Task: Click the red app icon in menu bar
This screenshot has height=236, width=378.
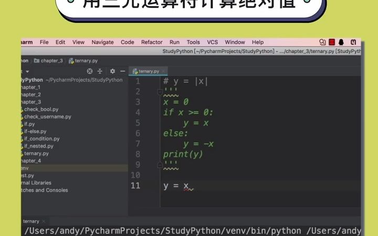Action: 332,42
